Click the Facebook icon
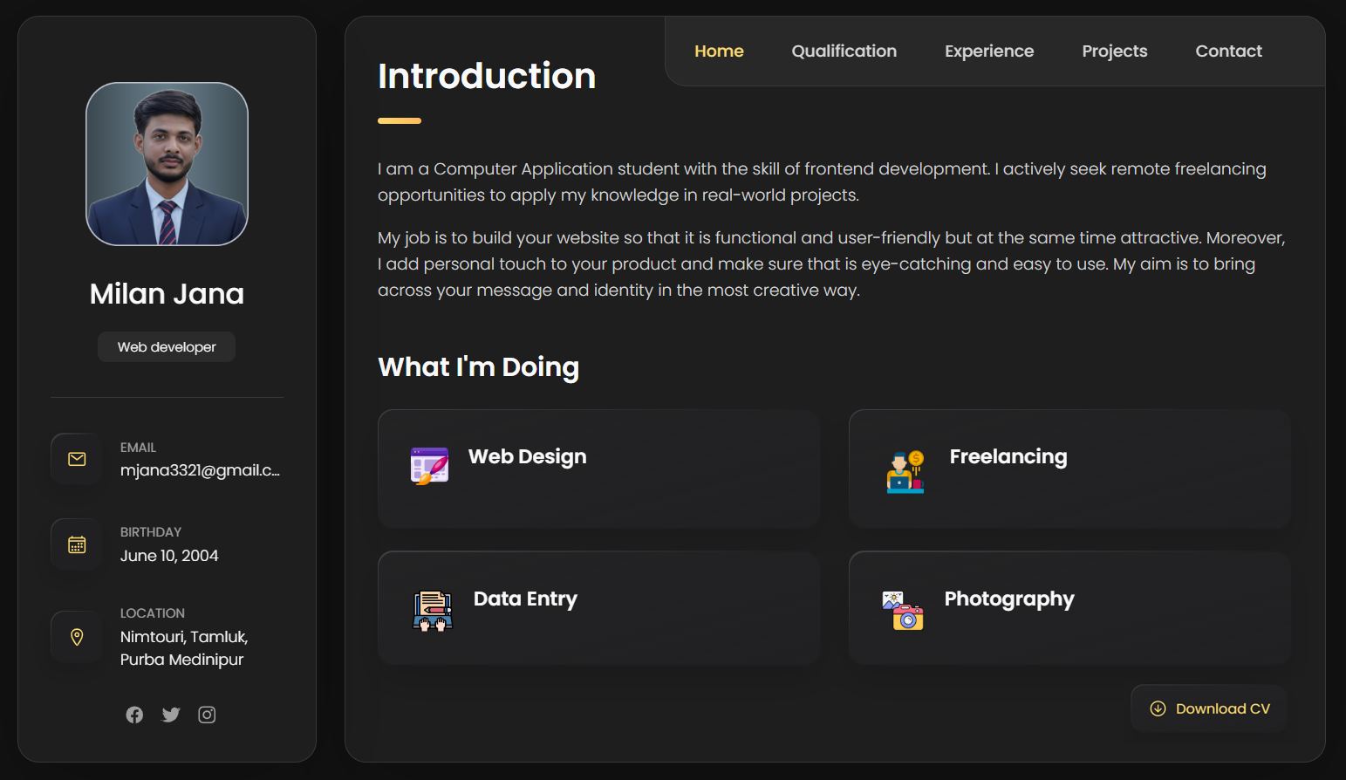The image size is (1346, 780). (134, 715)
